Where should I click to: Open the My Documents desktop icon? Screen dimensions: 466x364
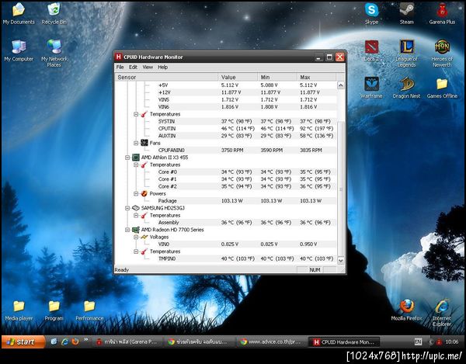click(x=19, y=14)
